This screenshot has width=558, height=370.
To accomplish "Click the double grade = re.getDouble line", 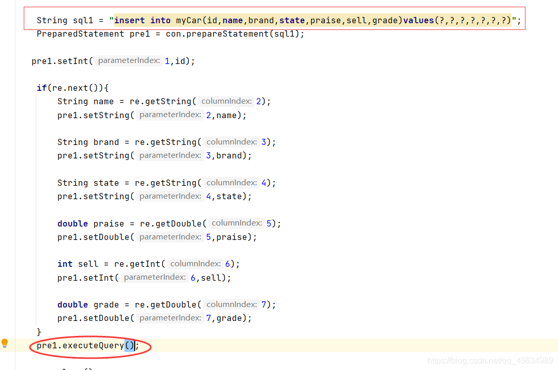I will 167,304.
